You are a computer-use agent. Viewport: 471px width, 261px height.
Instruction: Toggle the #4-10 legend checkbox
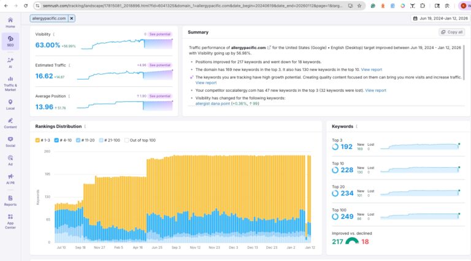point(56,140)
